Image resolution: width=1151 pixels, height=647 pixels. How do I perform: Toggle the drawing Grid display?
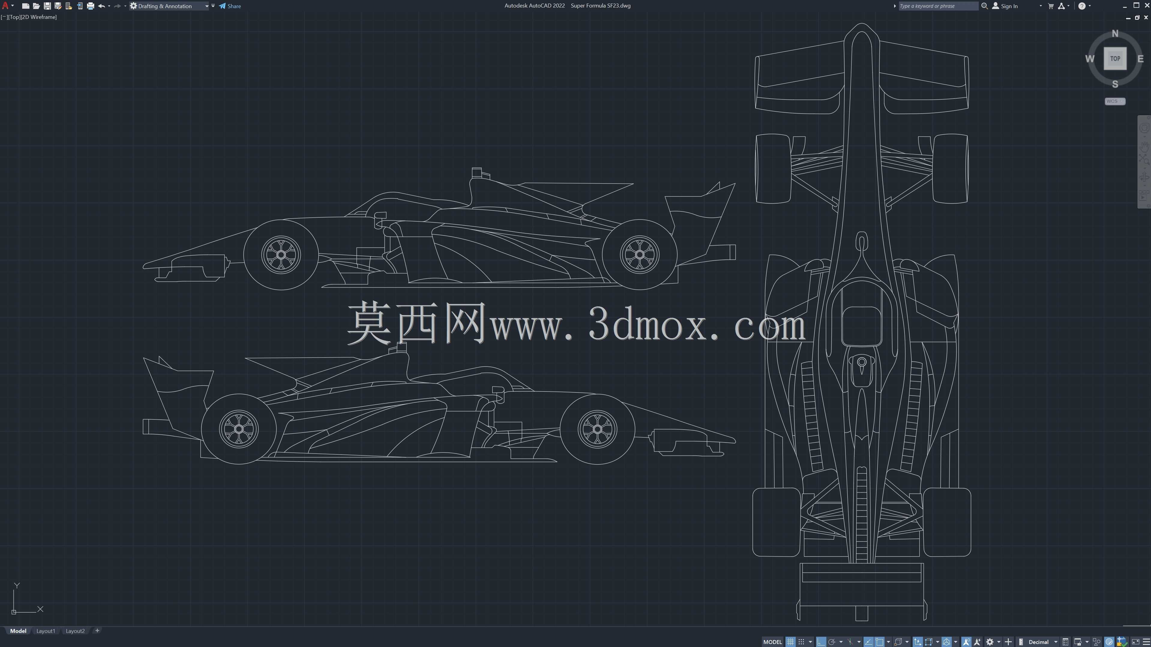coord(790,642)
